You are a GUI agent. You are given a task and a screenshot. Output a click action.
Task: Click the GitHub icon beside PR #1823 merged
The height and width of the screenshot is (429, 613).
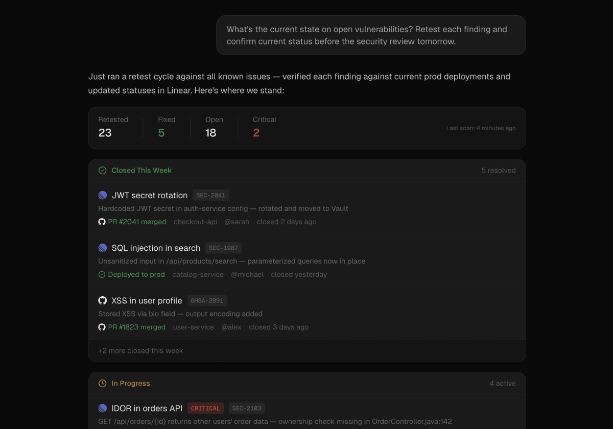tap(102, 327)
